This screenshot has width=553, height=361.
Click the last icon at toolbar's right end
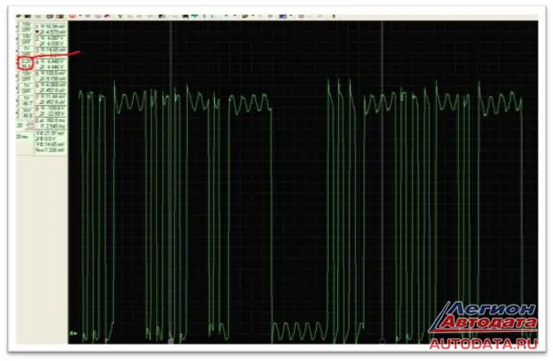pyautogui.click(x=333, y=16)
